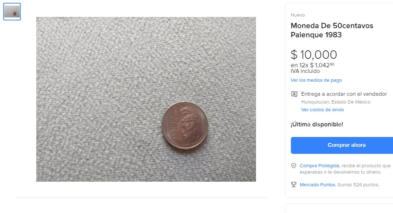This screenshot has width=393, height=213.
Task: Click the Moneda De 50centavos Palenque title
Action: point(332,30)
